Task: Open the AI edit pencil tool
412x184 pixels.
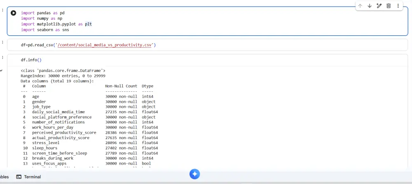Action: [x=379, y=6]
